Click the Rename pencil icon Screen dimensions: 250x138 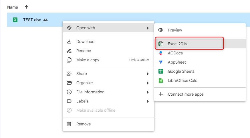click(69, 51)
